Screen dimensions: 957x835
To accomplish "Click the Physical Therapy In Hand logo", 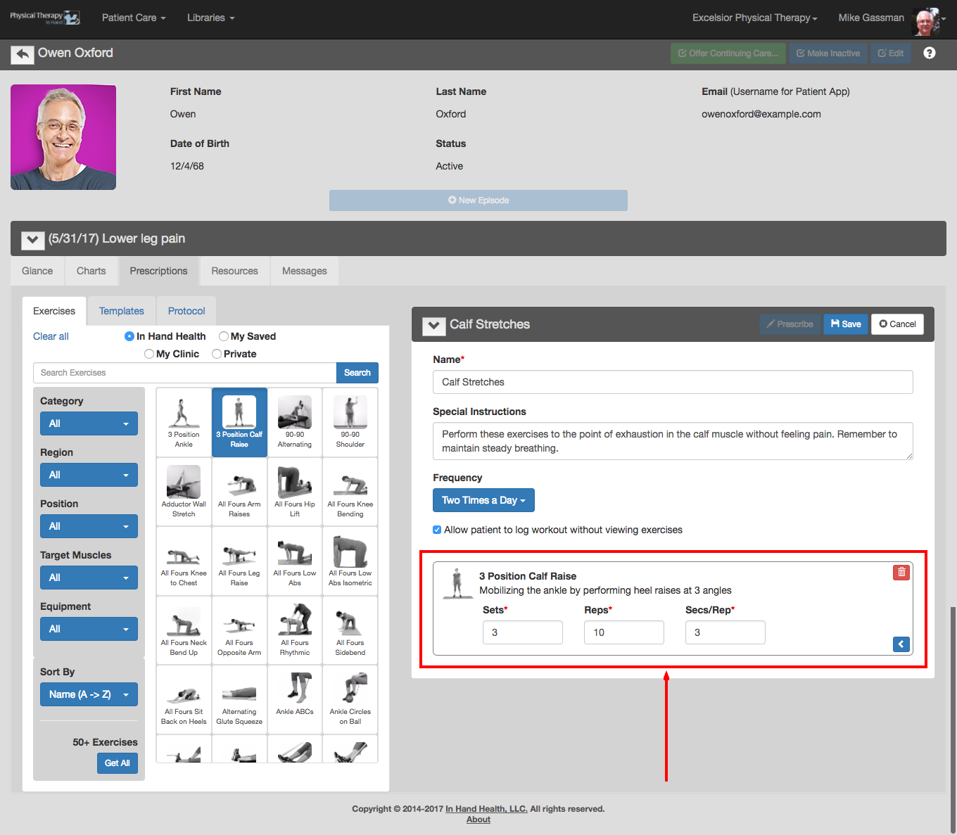I will point(45,18).
